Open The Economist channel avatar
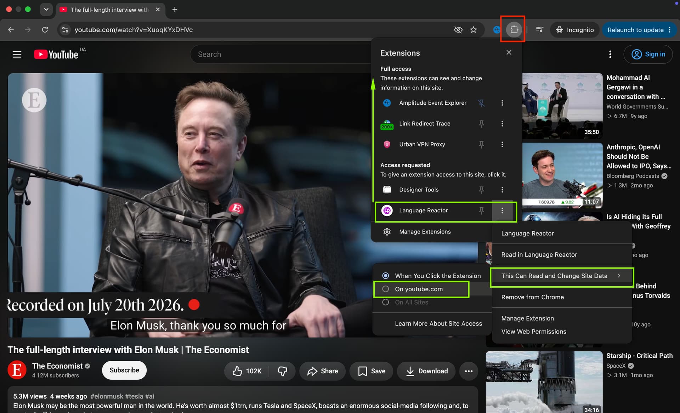 [17, 370]
